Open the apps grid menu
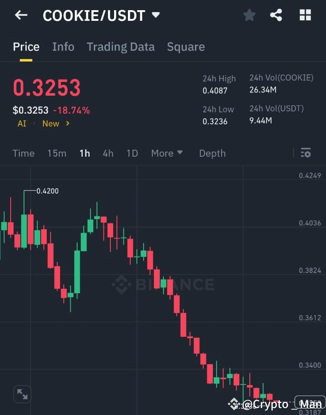 point(305,15)
